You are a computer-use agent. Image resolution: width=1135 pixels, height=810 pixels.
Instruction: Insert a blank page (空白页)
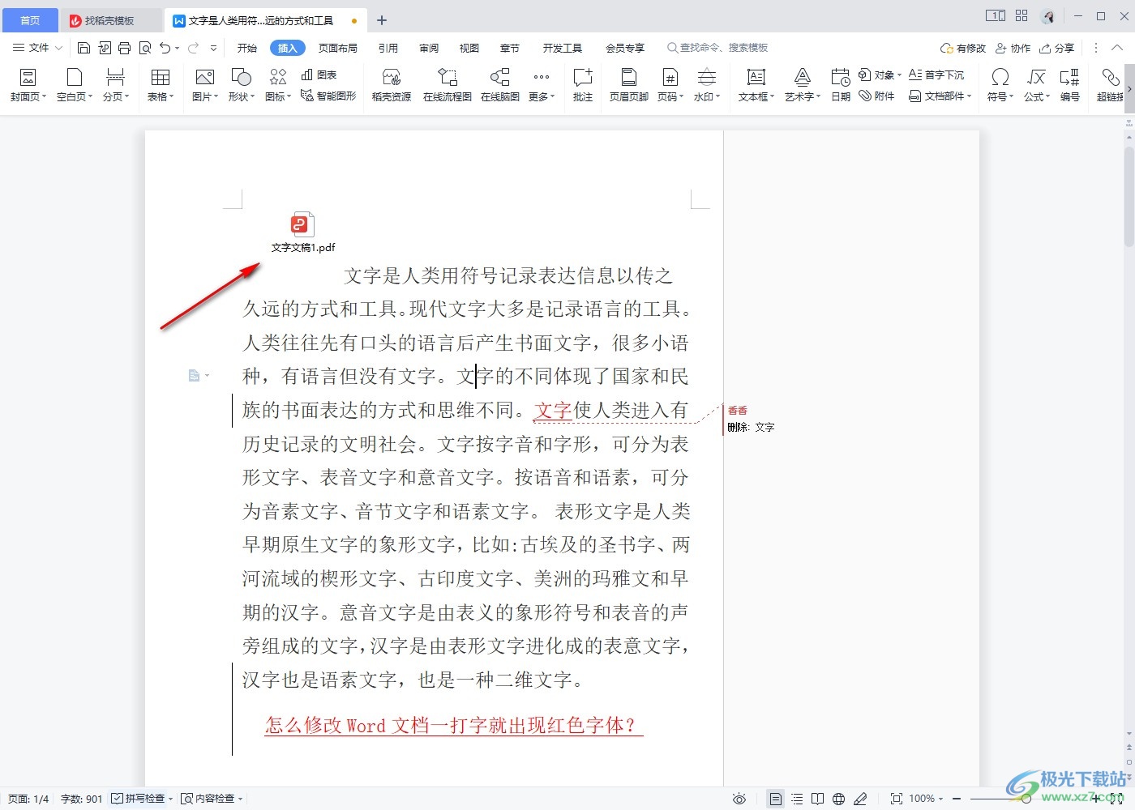(x=75, y=84)
